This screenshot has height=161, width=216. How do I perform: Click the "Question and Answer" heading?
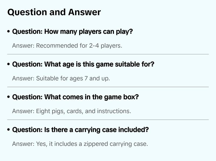tap(54, 12)
